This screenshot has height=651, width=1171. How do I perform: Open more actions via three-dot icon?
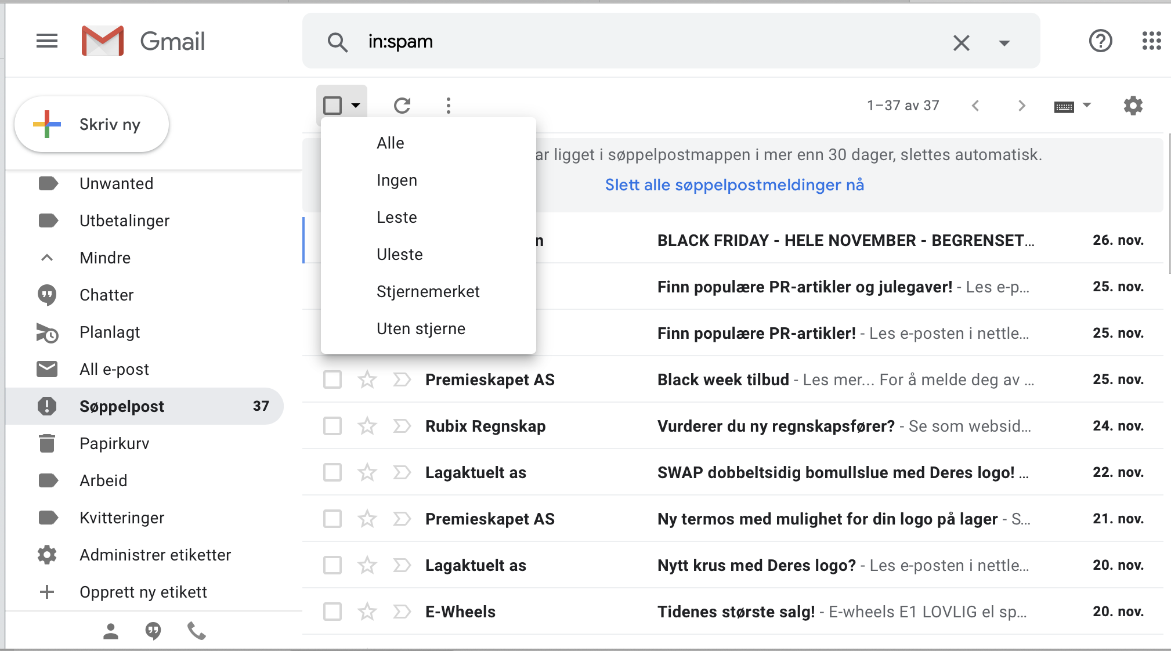click(x=449, y=105)
